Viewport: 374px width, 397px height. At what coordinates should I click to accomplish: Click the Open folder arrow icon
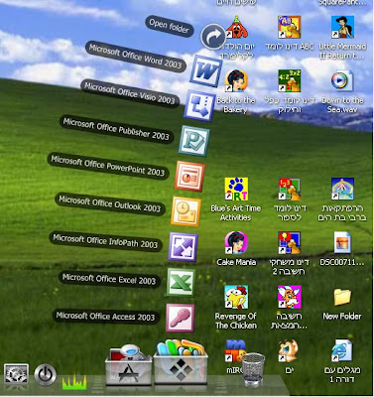point(213,37)
